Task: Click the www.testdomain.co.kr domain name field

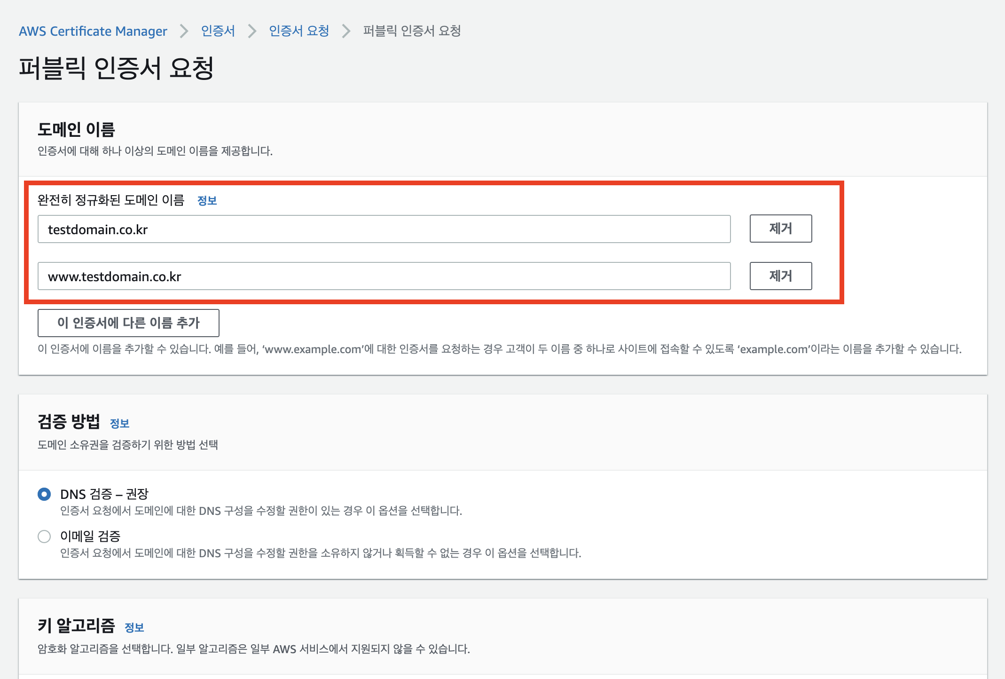Action: tap(384, 276)
